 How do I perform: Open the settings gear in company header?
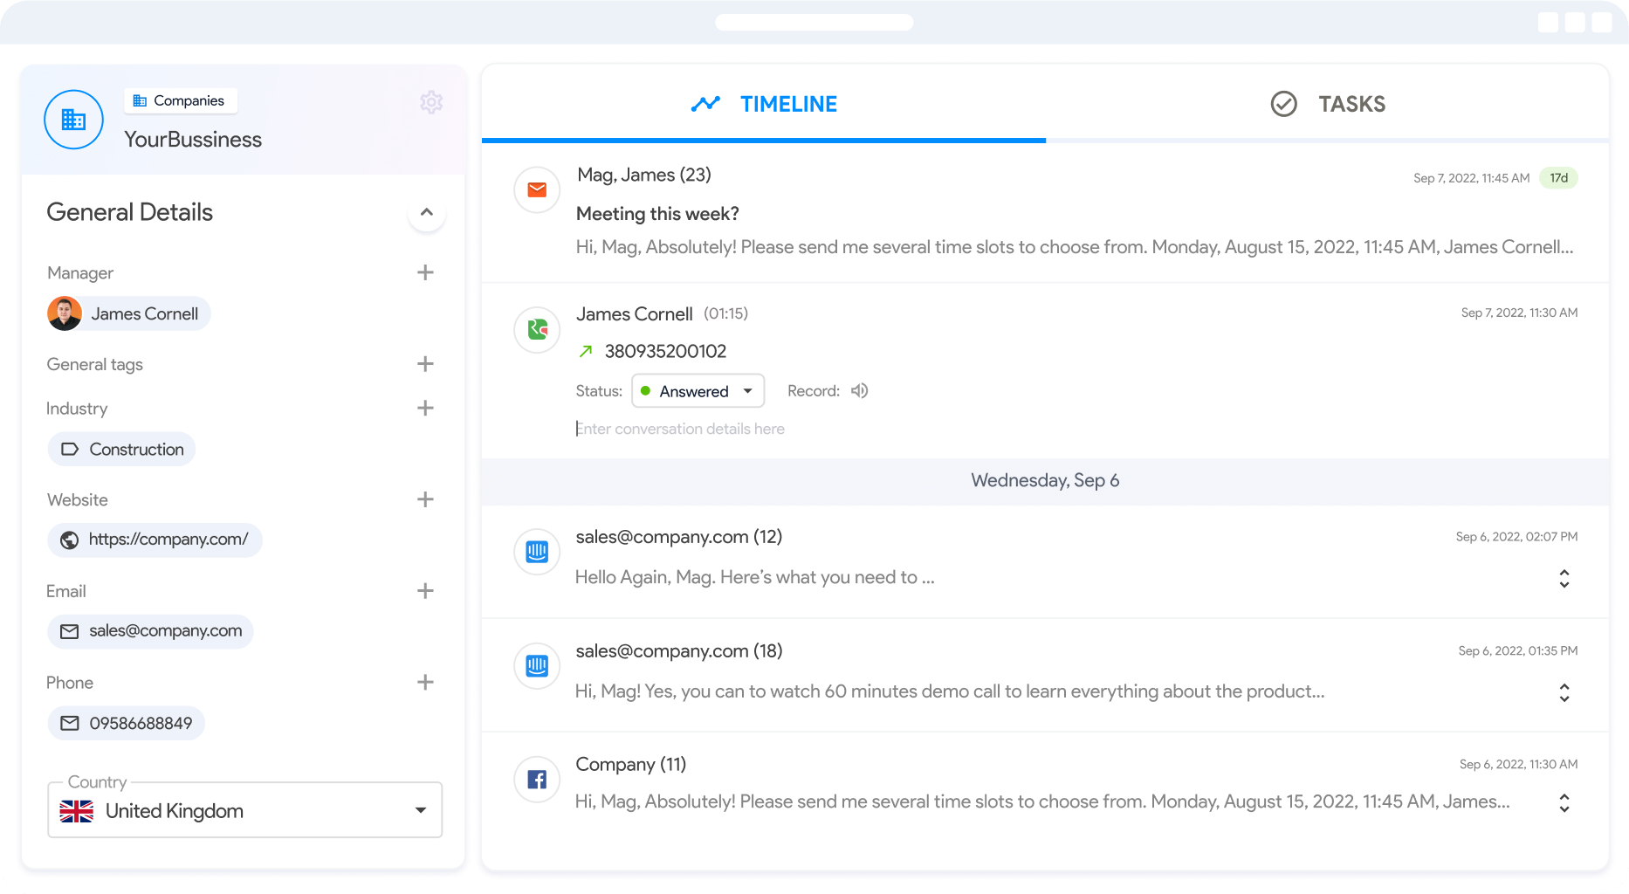tap(431, 102)
